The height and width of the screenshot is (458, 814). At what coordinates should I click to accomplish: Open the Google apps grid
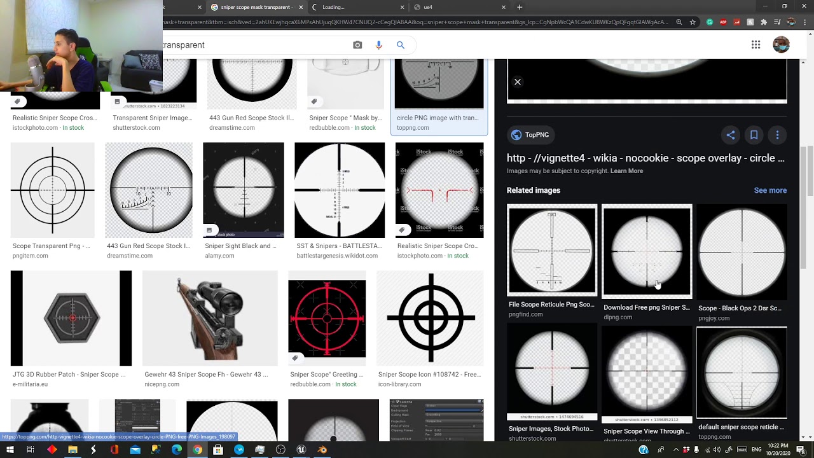[x=755, y=45]
